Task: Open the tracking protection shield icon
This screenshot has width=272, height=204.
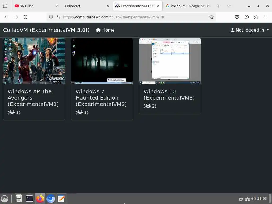Action: 51,17
